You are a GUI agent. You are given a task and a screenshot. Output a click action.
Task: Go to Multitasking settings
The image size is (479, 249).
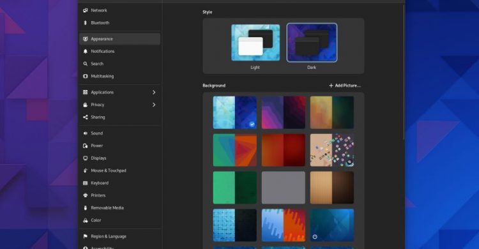pyautogui.click(x=119, y=76)
